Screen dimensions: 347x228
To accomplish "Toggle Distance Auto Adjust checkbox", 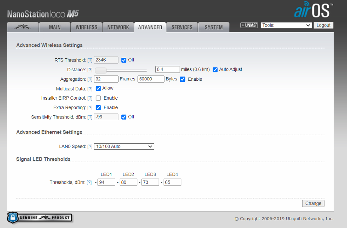I will (x=215, y=70).
